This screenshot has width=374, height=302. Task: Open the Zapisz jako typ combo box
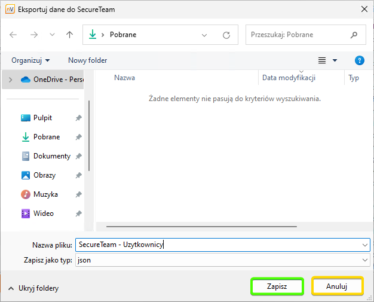(223, 260)
